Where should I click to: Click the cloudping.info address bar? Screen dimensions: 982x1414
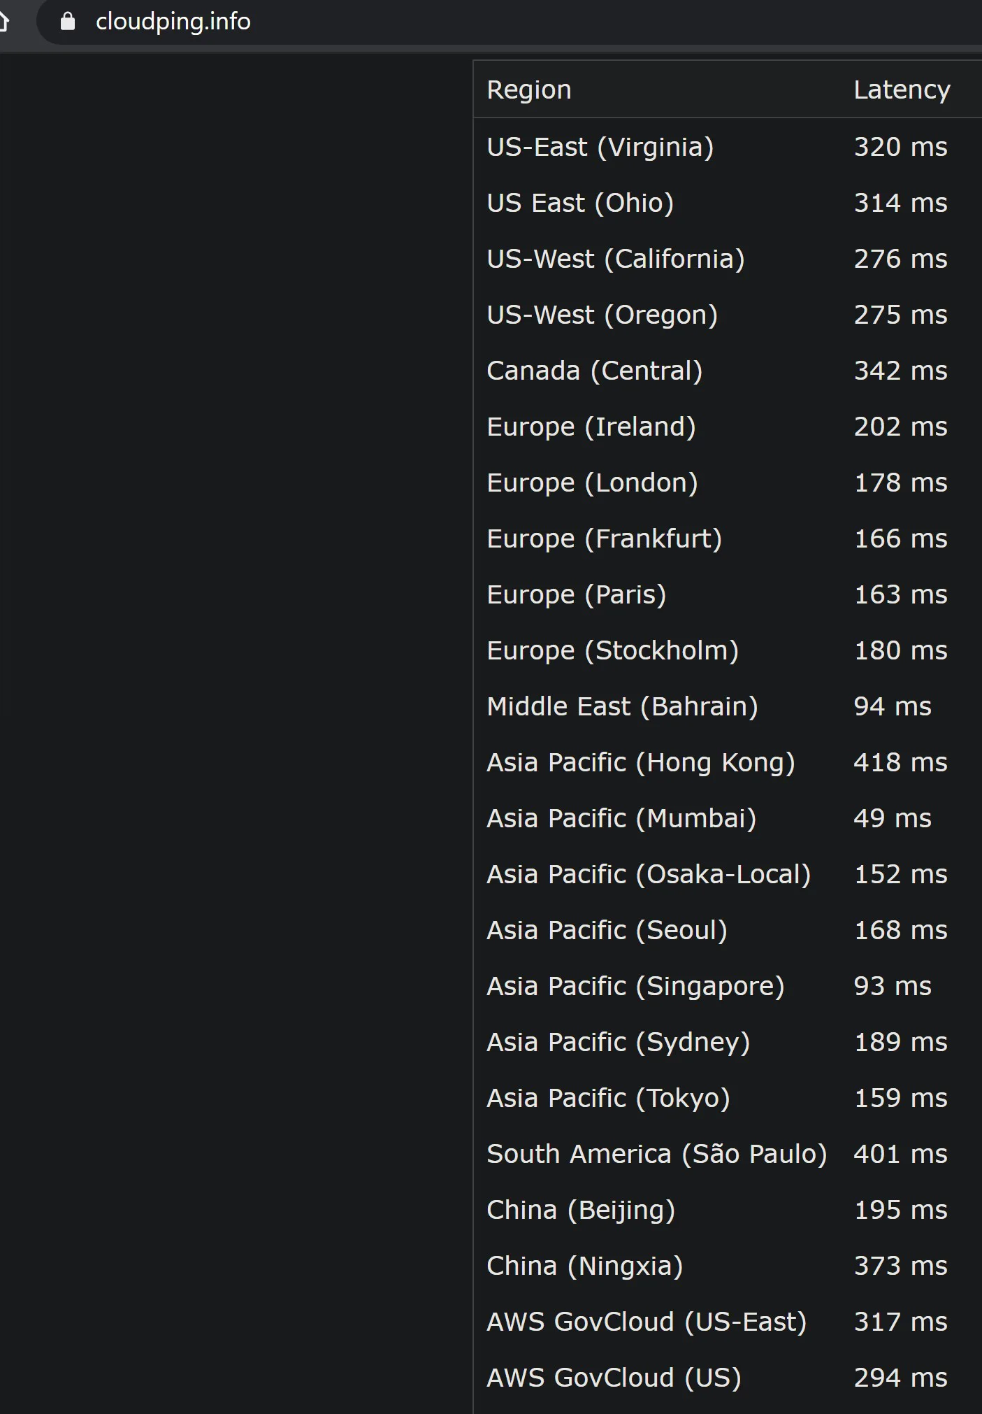click(173, 22)
